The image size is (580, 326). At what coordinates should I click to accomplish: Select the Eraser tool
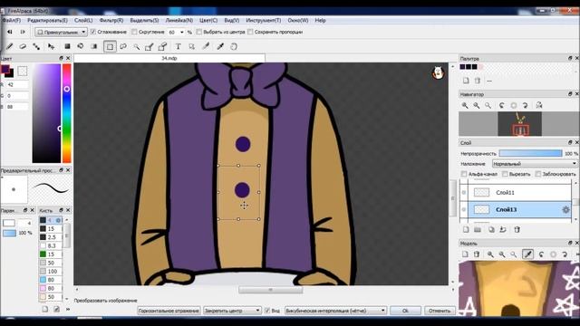[23, 46]
